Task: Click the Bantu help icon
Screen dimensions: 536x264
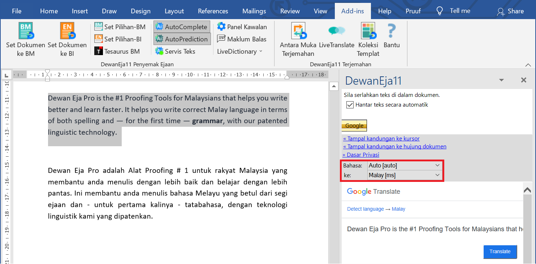Action: click(392, 31)
